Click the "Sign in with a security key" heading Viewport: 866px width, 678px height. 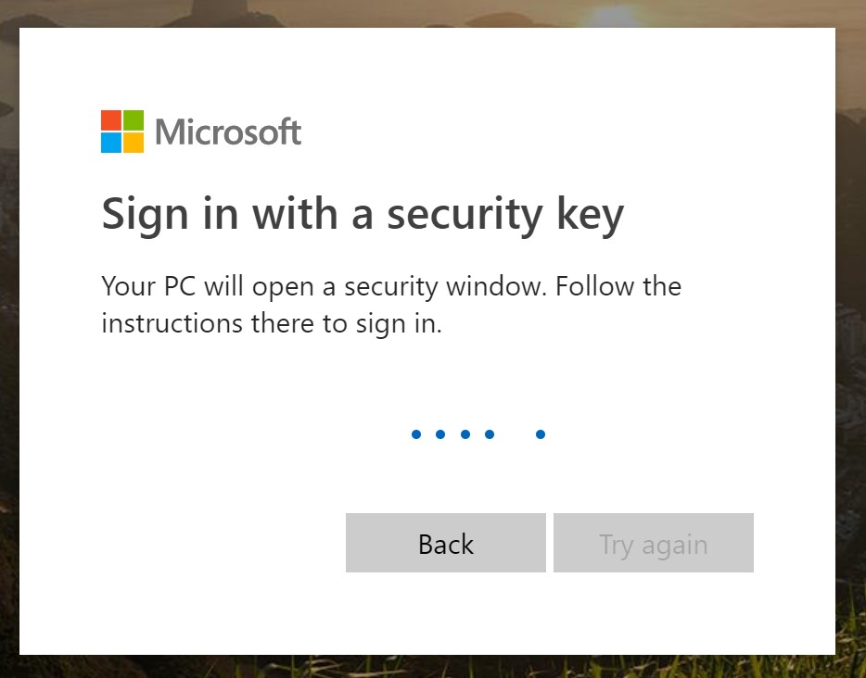(x=363, y=215)
